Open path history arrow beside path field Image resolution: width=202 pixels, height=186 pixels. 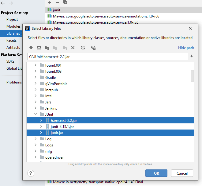192,56
